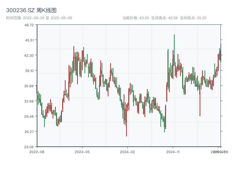Viewport: 245px width, 183px height.
Task: Click the 区间高点 46.58 label
Action: click(164, 18)
